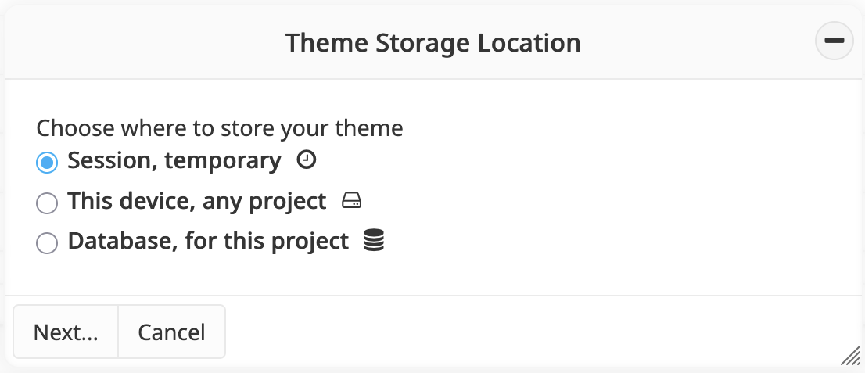Screen dimensions: 865x373
Task: Click the 'Session, temporary' label text
Action: (174, 161)
